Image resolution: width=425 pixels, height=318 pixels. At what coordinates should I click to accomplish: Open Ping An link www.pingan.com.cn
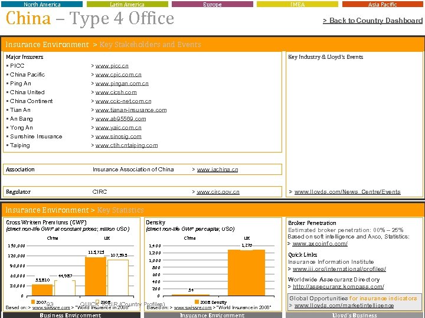pyautogui.click(x=122, y=84)
